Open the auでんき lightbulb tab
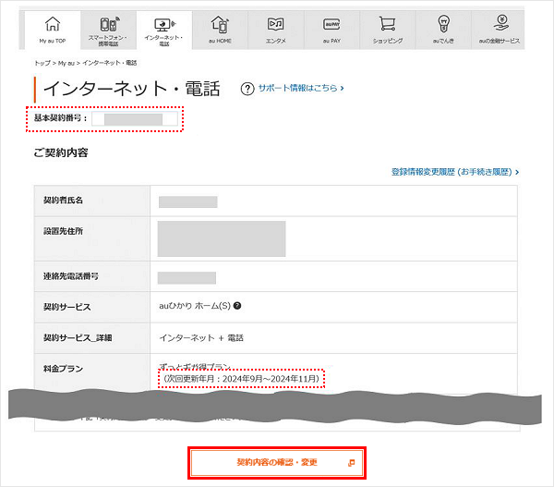Image resolution: width=554 pixels, height=487 pixels. (x=443, y=30)
